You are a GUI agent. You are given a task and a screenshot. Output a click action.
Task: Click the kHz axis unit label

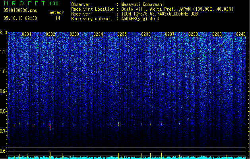(4, 32)
